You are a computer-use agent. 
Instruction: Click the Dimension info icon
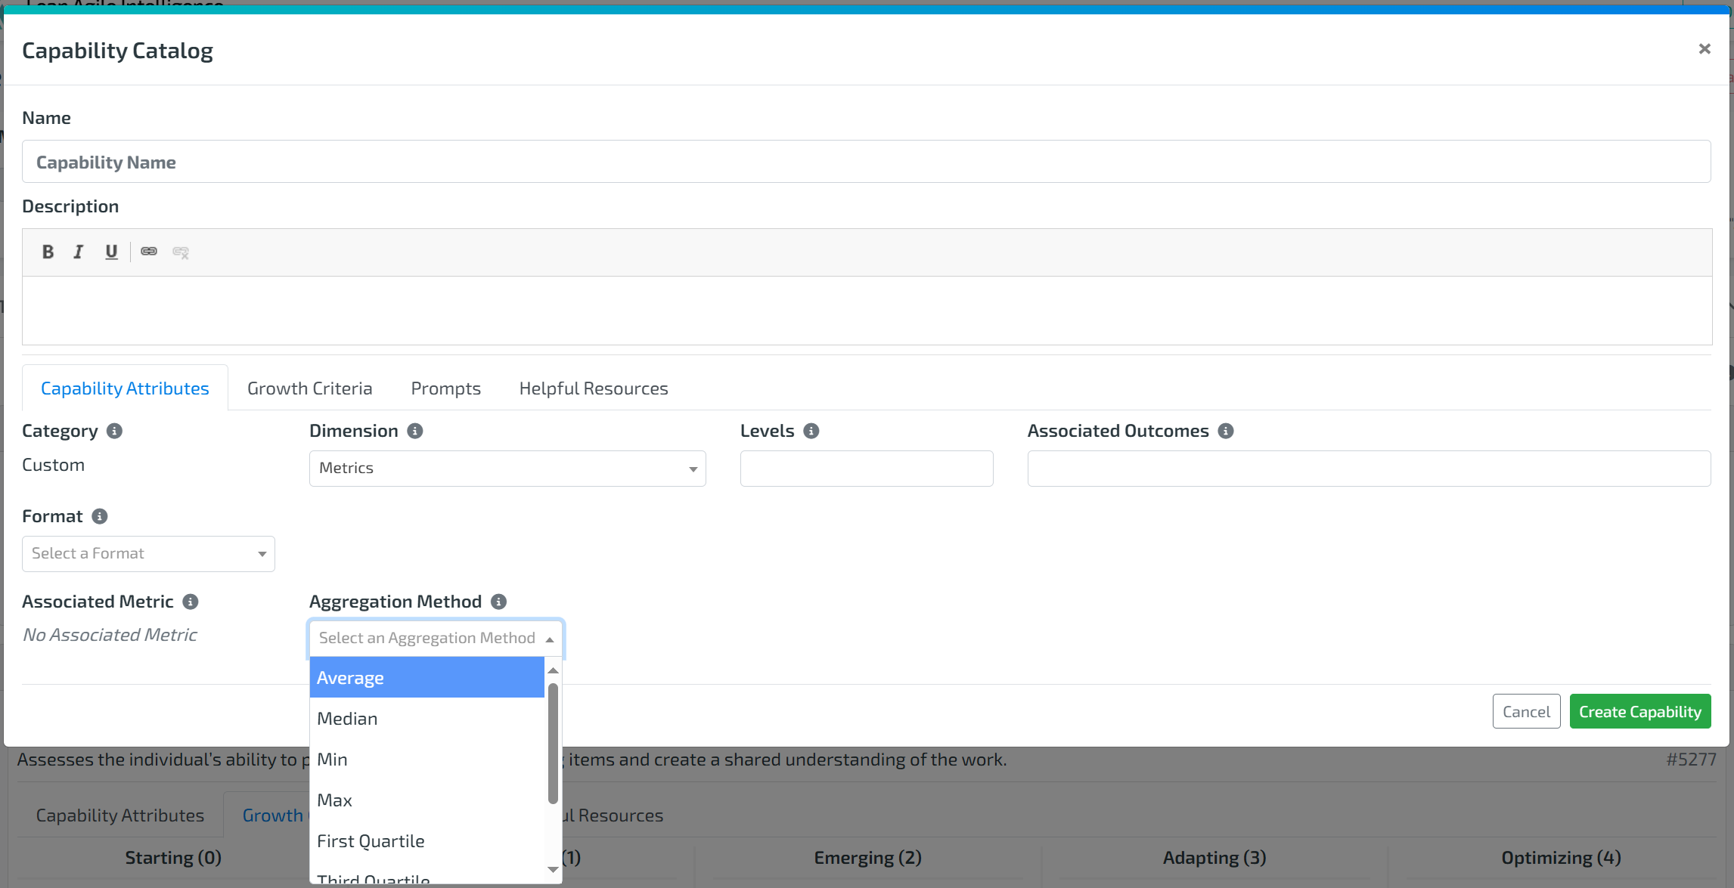(414, 431)
